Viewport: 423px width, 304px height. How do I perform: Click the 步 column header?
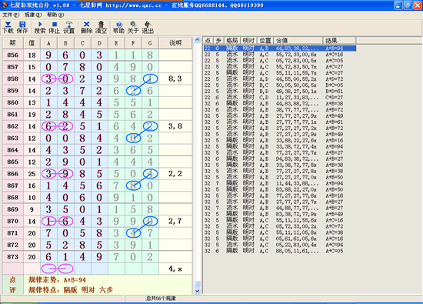pos(218,41)
